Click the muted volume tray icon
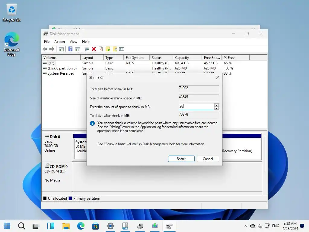This screenshot has width=309, height=232. 260,226
